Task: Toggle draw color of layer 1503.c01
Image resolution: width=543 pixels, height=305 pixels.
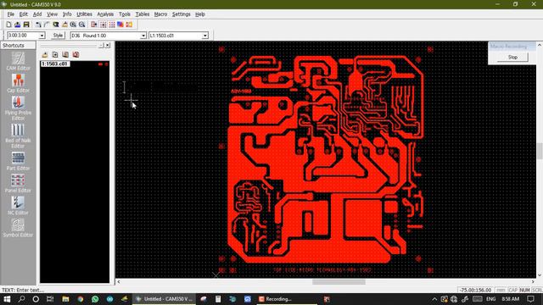Action: point(100,64)
